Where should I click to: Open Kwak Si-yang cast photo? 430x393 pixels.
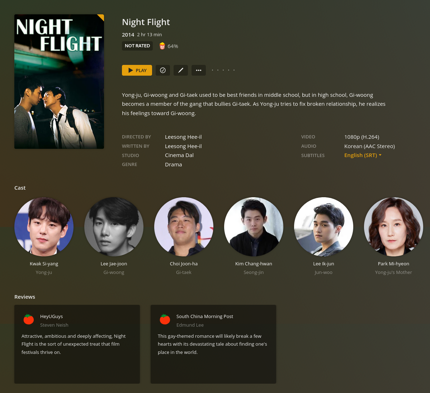pos(44,227)
